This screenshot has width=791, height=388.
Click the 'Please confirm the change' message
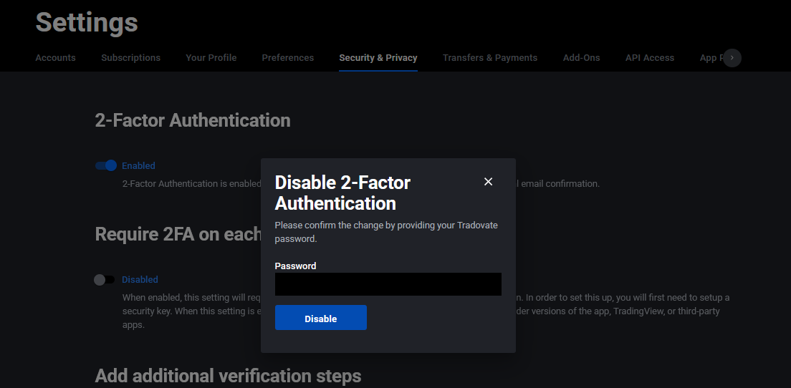click(386, 232)
